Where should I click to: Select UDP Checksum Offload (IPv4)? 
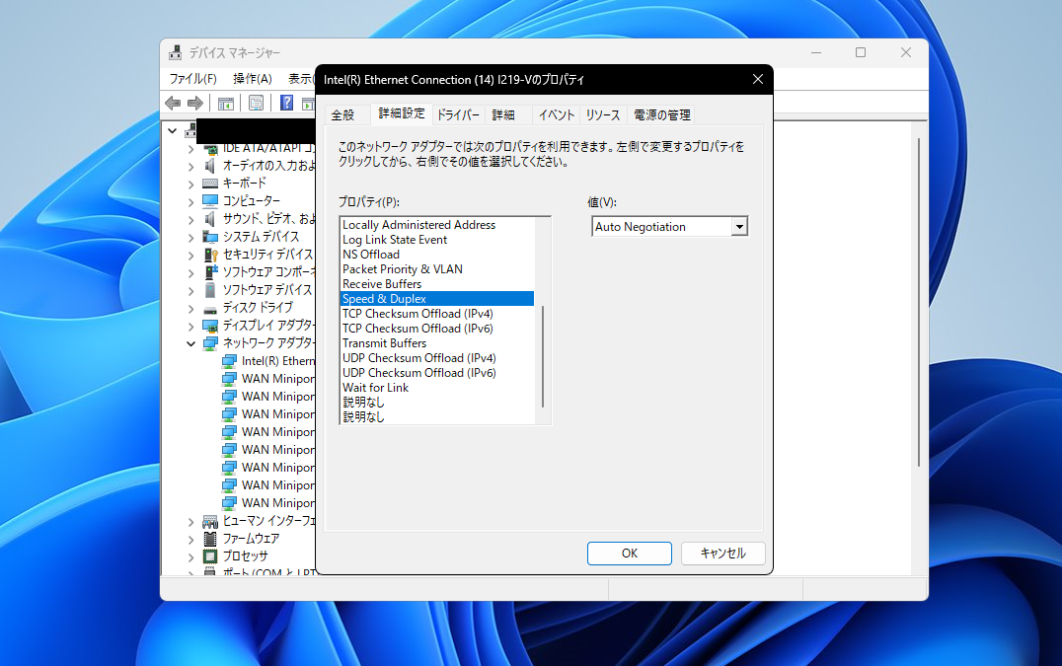[x=437, y=358]
